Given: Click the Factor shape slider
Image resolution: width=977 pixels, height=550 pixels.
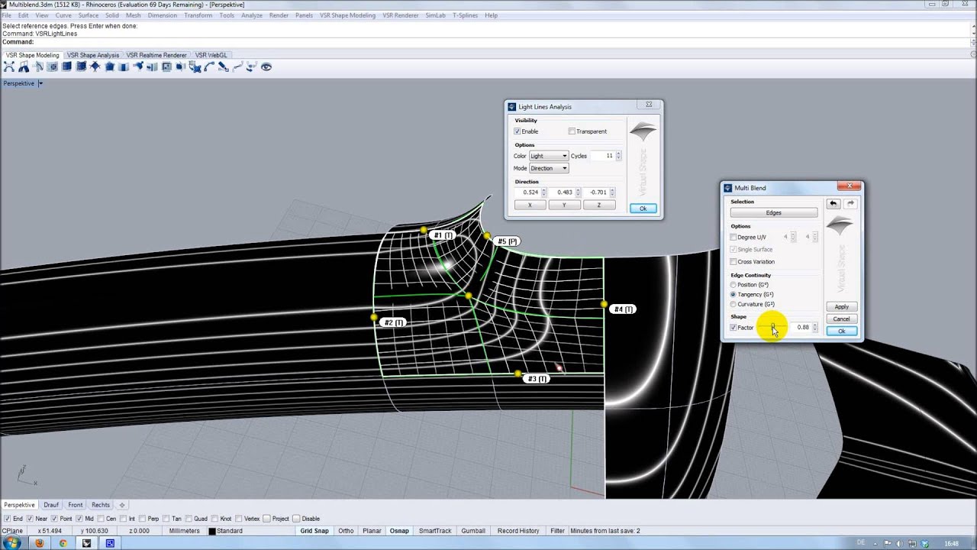Looking at the screenshot, I should pyautogui.click(x=772, y=328).
